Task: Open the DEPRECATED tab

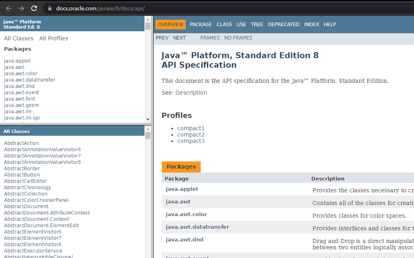Action: click(x=283, y=24)
